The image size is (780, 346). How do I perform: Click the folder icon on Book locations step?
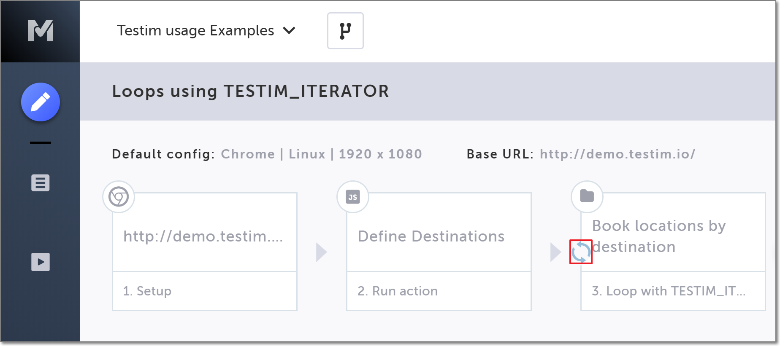(x=587, y=196)
